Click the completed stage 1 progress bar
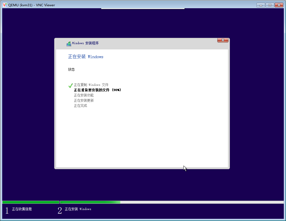Image resolution: width=286 pixels, height=221 pixels. 31,202
